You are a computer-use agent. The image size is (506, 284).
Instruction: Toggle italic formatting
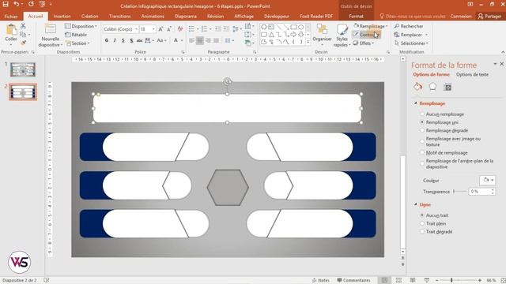click(115, 40)
